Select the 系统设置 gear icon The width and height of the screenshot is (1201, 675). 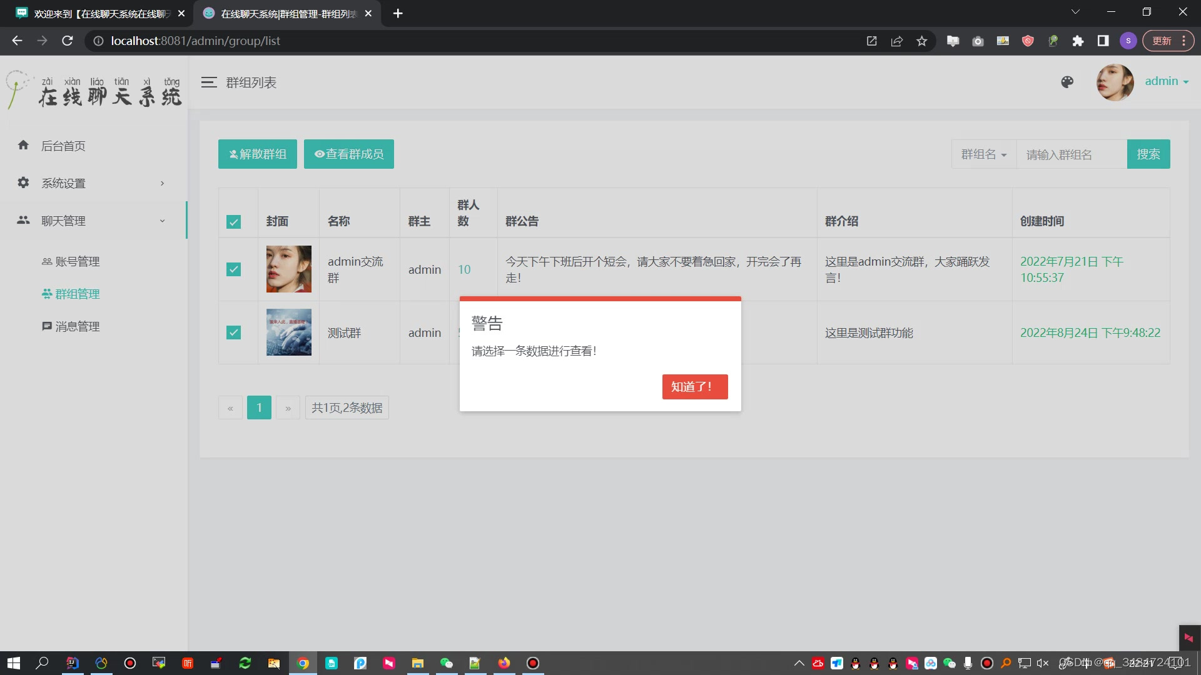pyautogui.click(x=23, y=182)
